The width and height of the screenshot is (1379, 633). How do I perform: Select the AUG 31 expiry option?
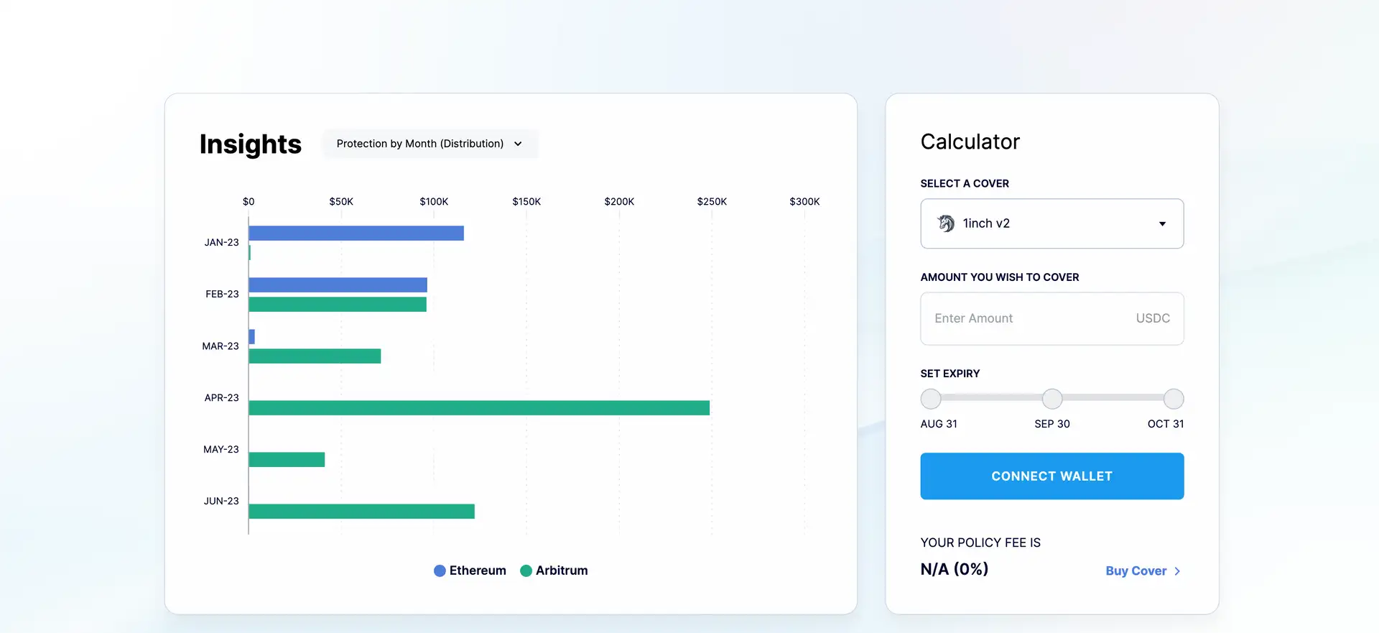[931, 399]
